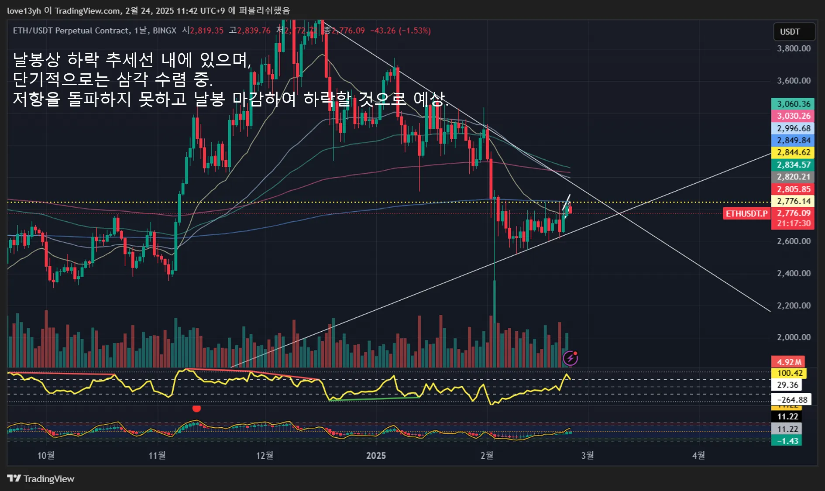Image resolution: width=825 pixels, height=491 pixels.
Task: Click the 4월 time axis label
Action: point(699,455)
